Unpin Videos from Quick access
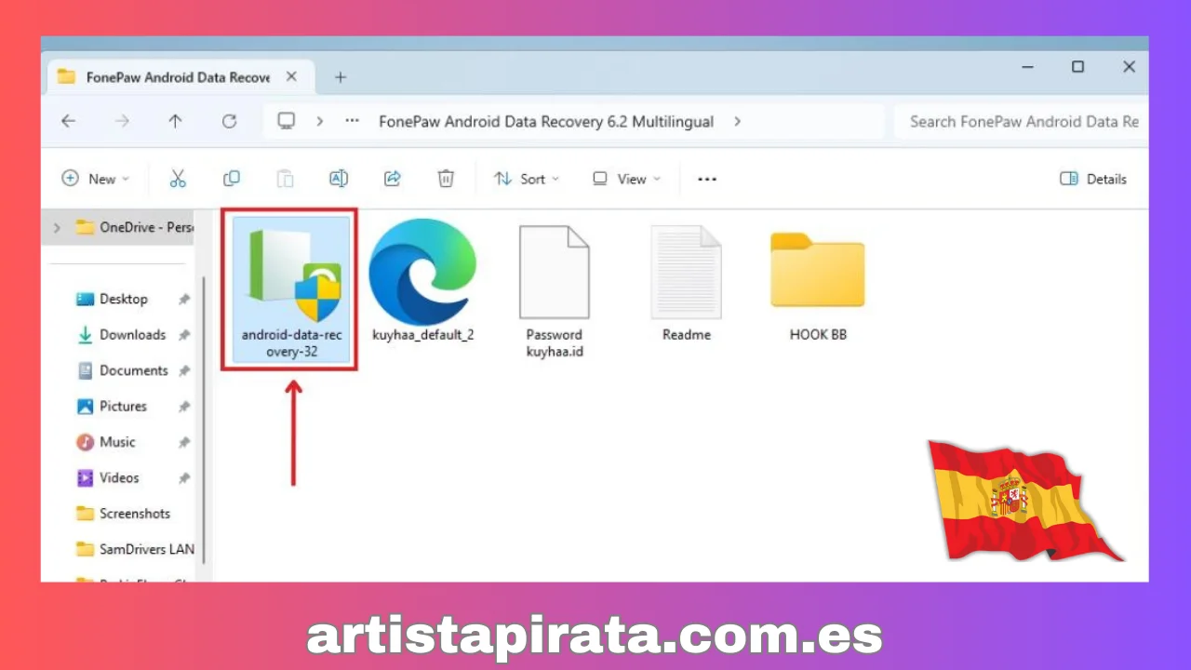Screen dimensions: 1191x670 click(184, 478)
